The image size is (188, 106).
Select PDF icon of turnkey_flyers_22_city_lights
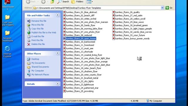(x=64, y=81)
